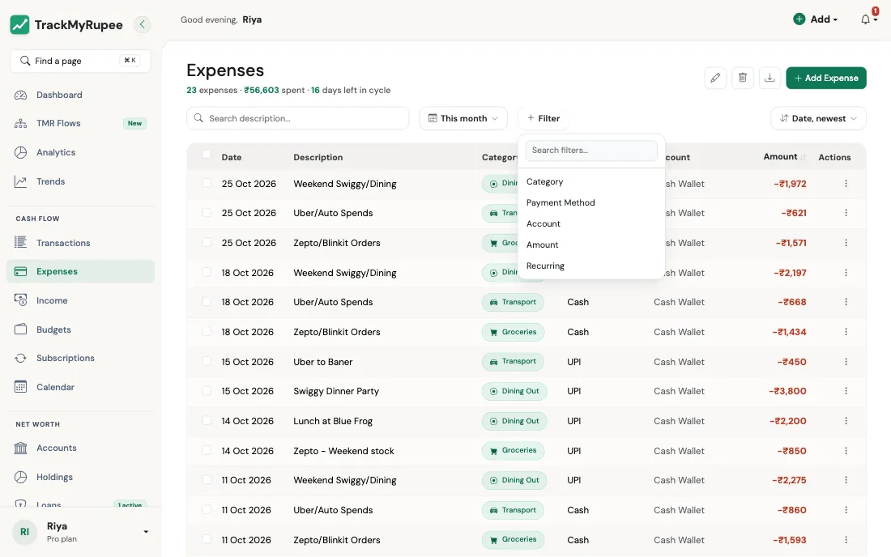Check the Zepto - Weekend stock row

pyautogui.click(x=207, y=450)
